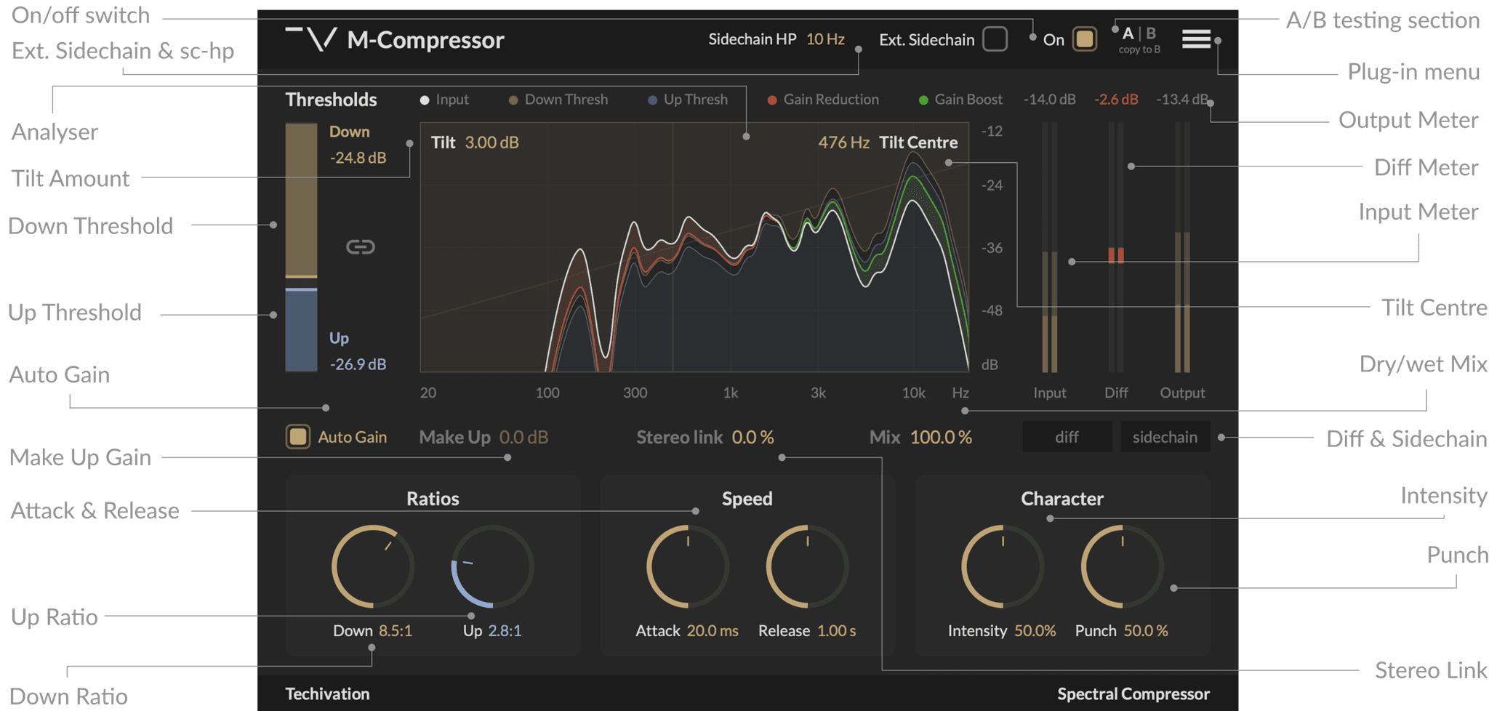Click the Down Thresh legend indicator

click(x=513, y=100)
